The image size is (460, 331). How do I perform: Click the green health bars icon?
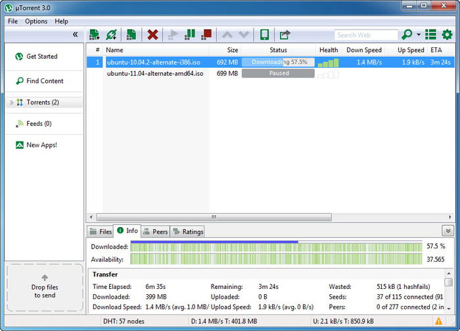[x=329, y=63]
